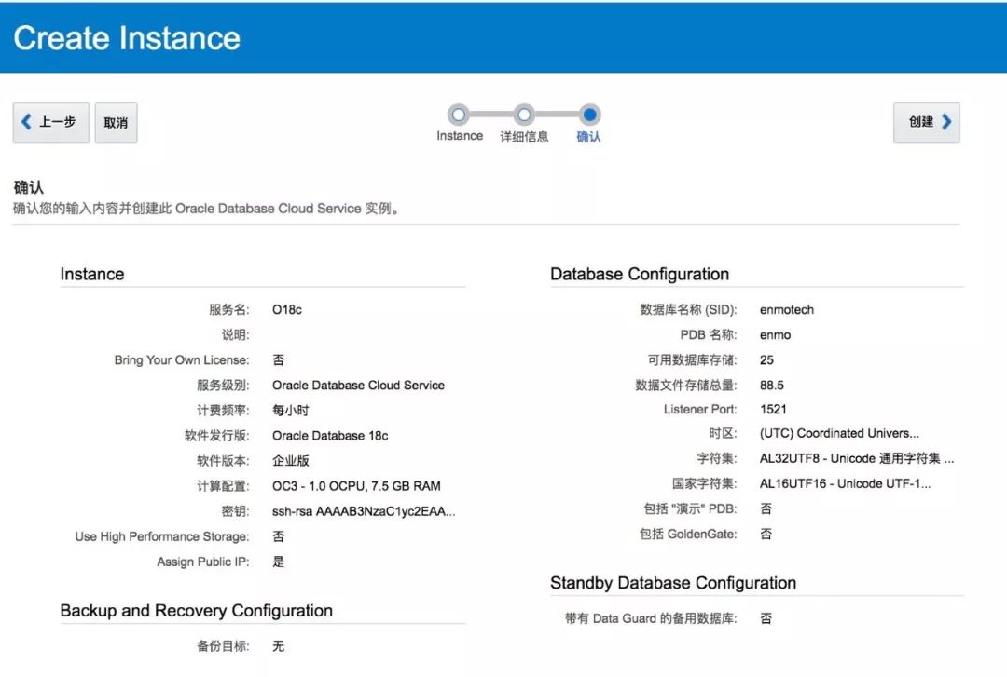This screenshot has width=1007, height=677.
Task: Select the 详细信息 step circle
Action: 524,115
